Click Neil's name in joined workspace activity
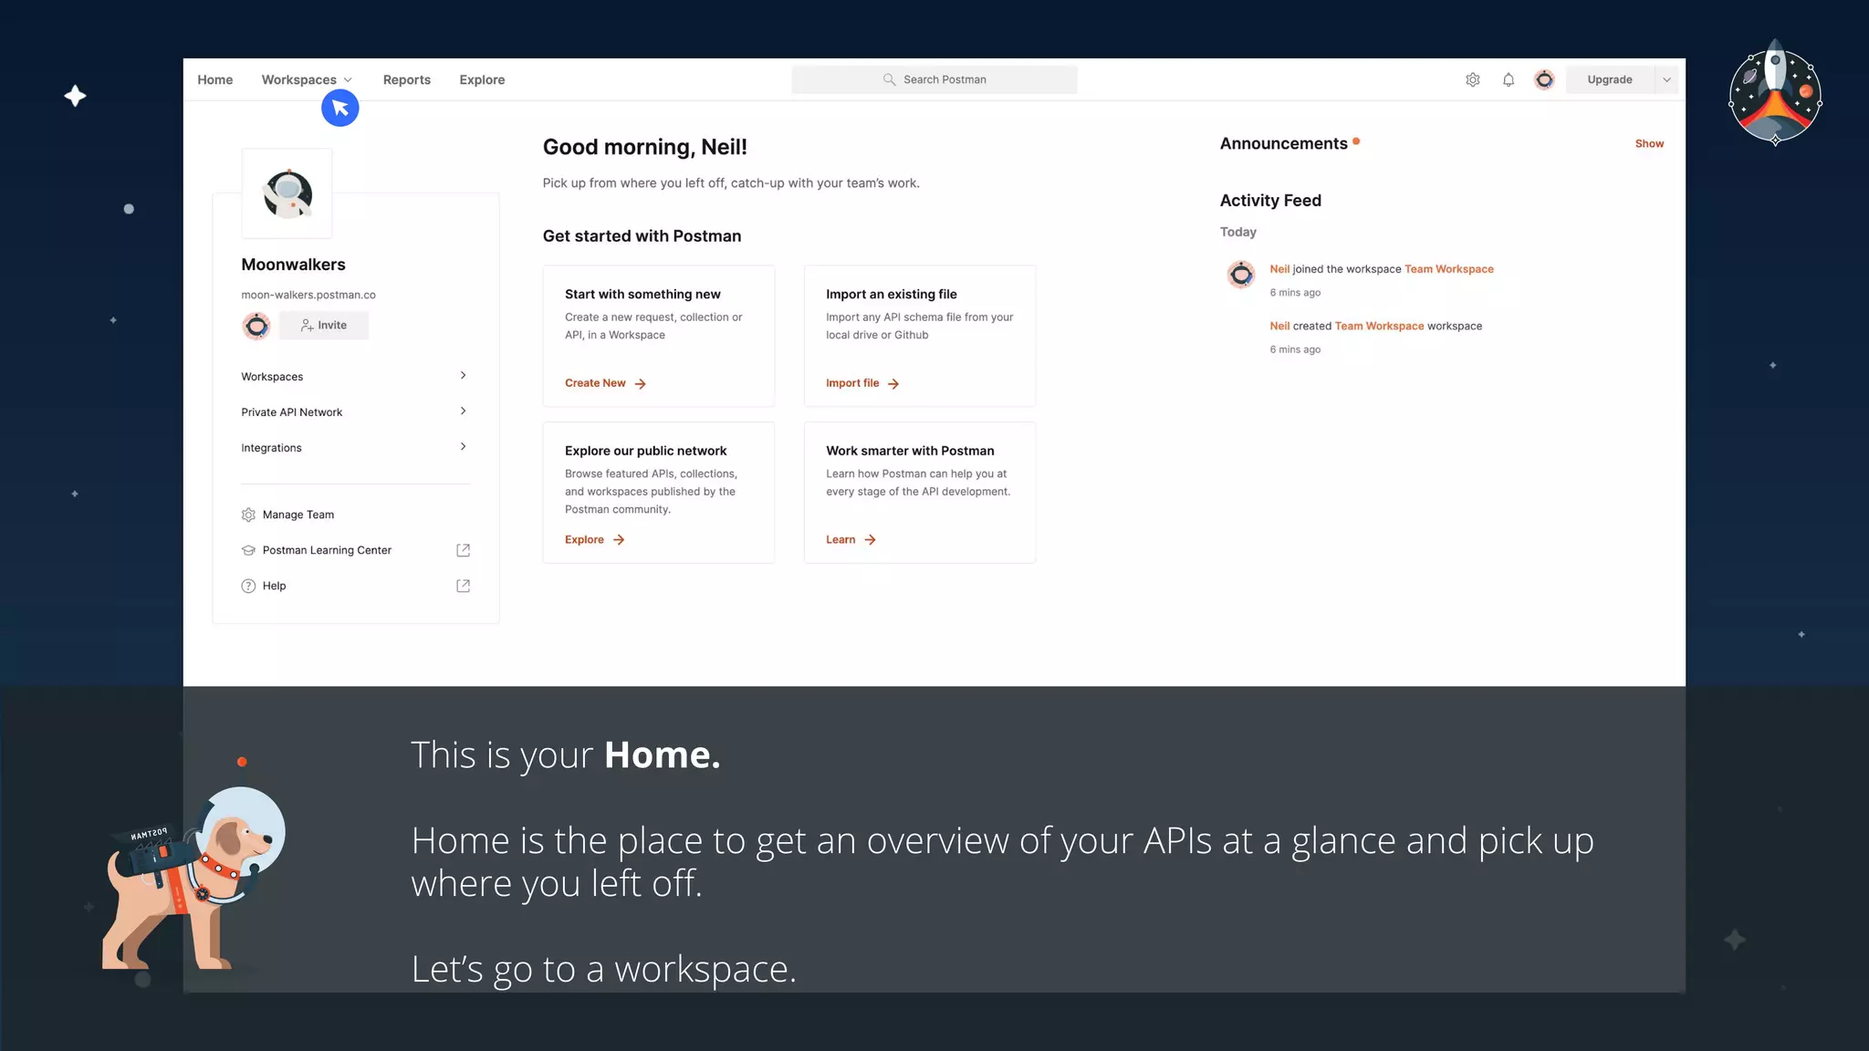The width and height of the screenshot is (1869, 1051). click(x=1279, y=269)
